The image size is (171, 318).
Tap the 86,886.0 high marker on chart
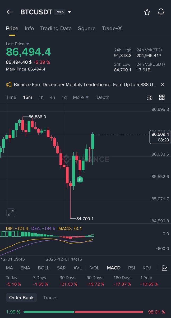click(37, 117)
